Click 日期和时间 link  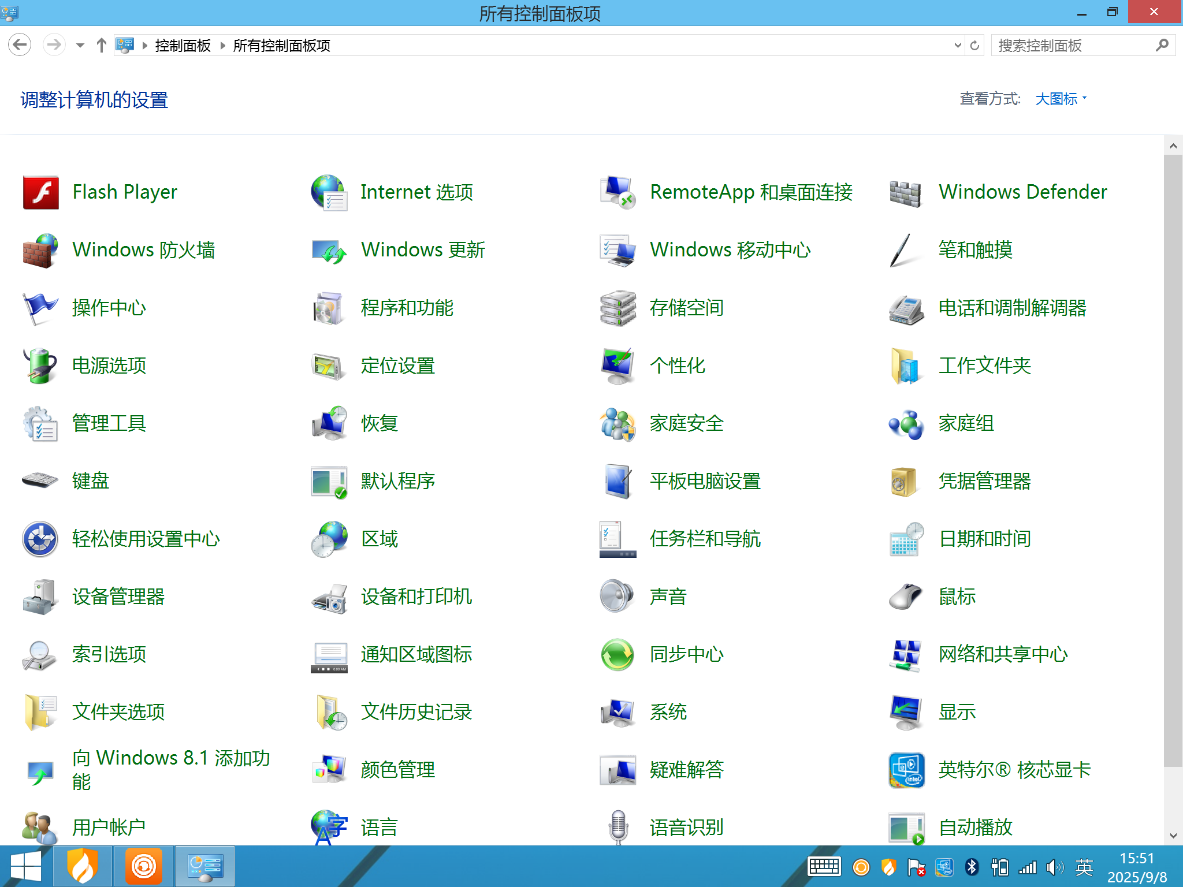tap(985, 539)
